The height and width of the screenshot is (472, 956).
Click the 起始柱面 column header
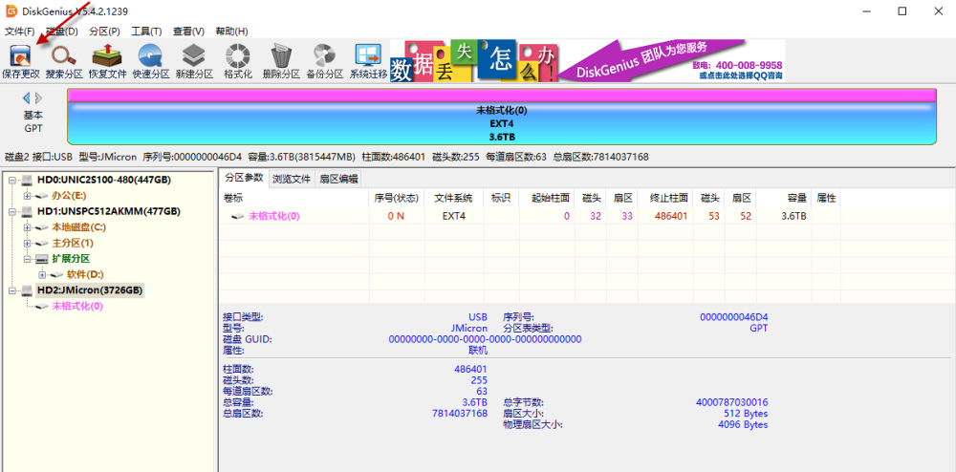point(546,198)
